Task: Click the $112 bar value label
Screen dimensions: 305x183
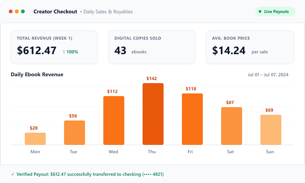Action: click(112, 91)
